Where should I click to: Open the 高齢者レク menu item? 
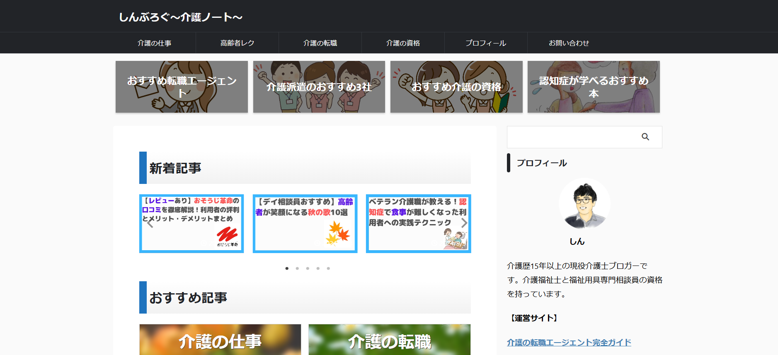(237, 43)
